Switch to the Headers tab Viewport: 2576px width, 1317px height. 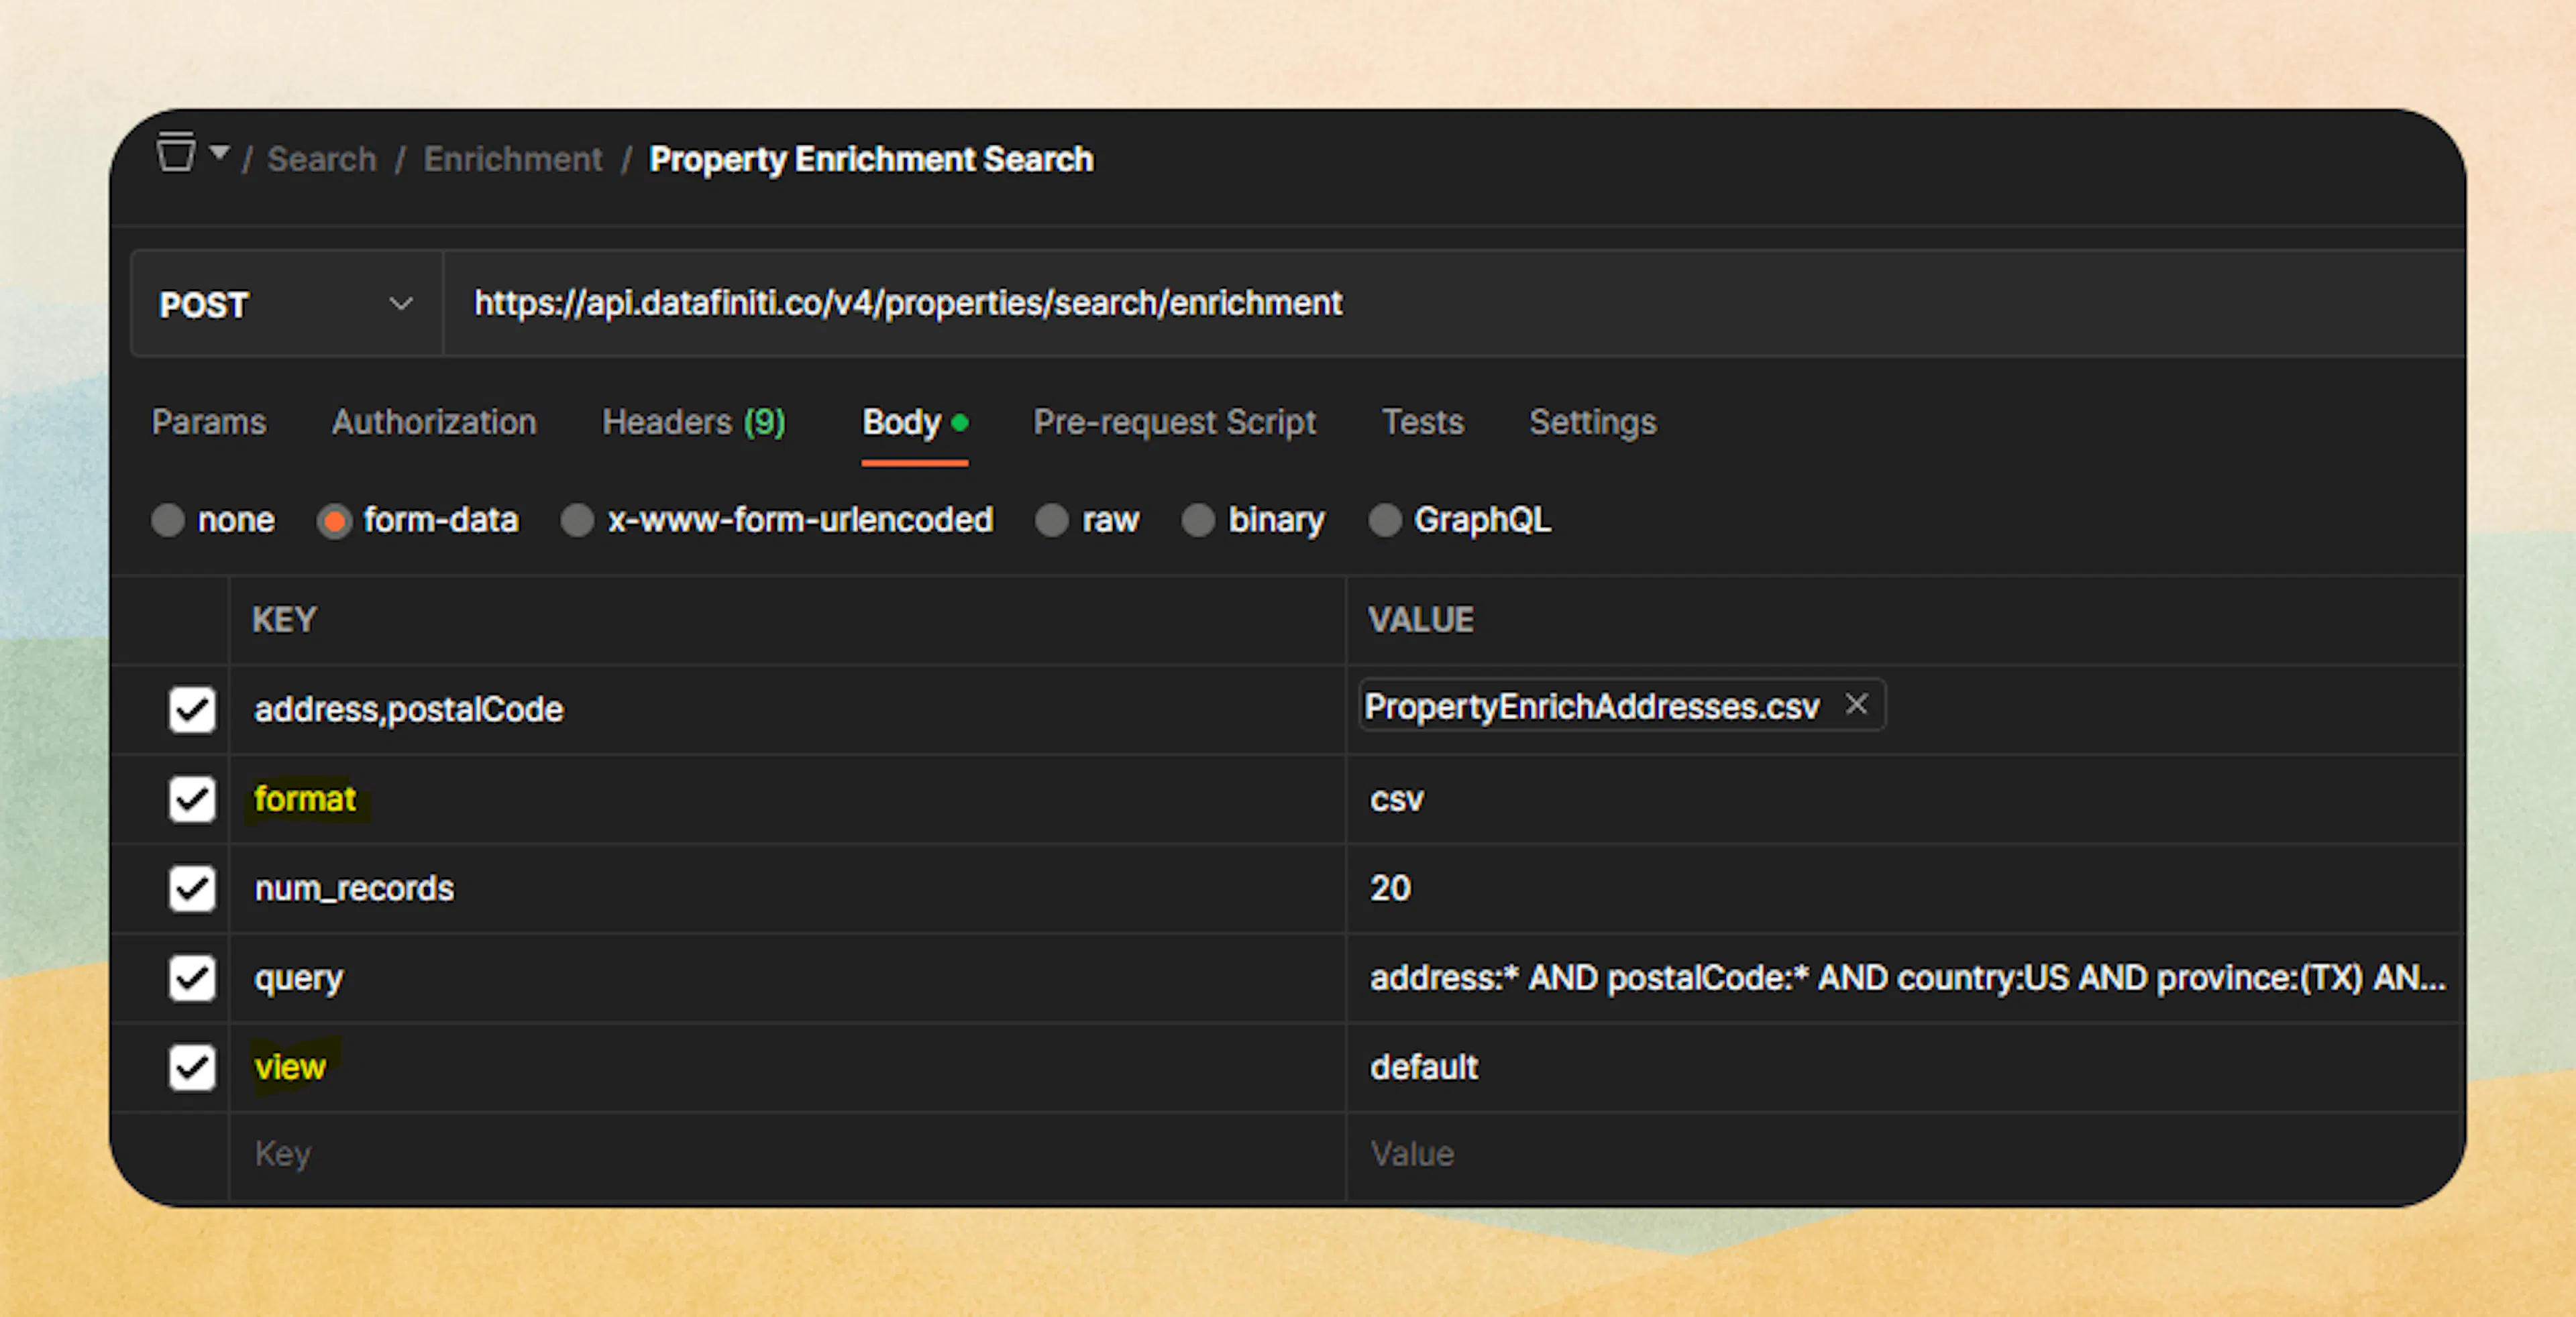click(x=693, y=422)
